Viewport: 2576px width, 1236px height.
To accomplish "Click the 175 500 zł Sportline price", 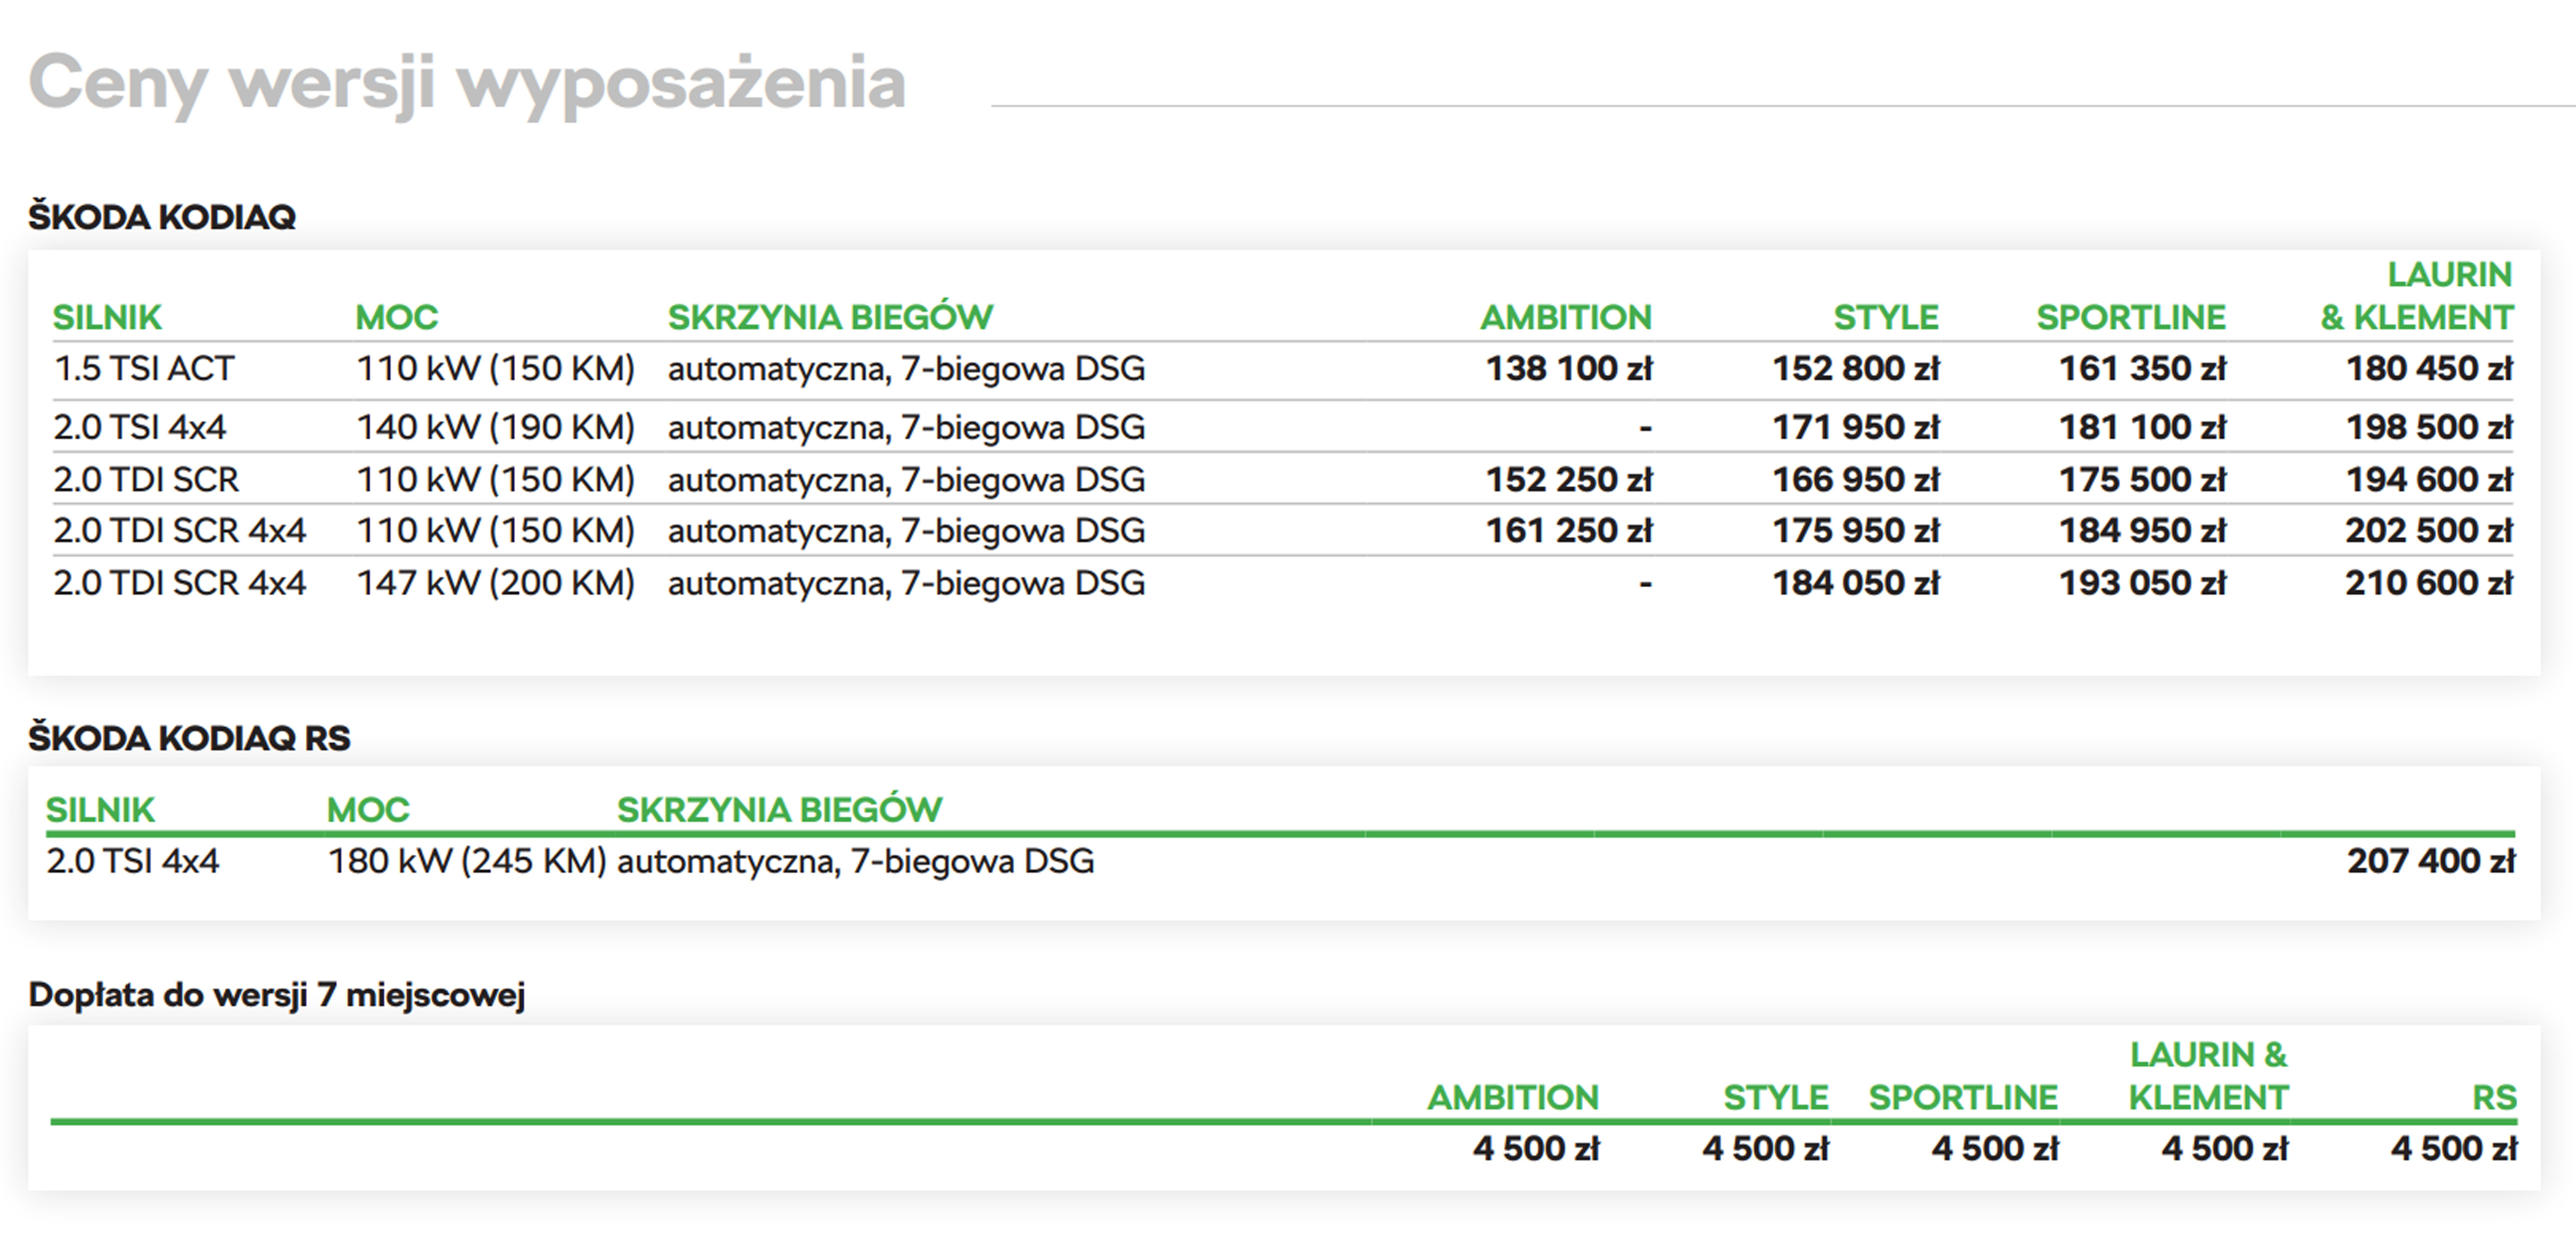I will (x=2141, y=480).
